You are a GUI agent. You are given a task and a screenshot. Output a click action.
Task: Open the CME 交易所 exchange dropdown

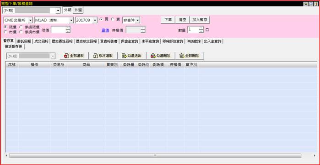pos(30,21)
